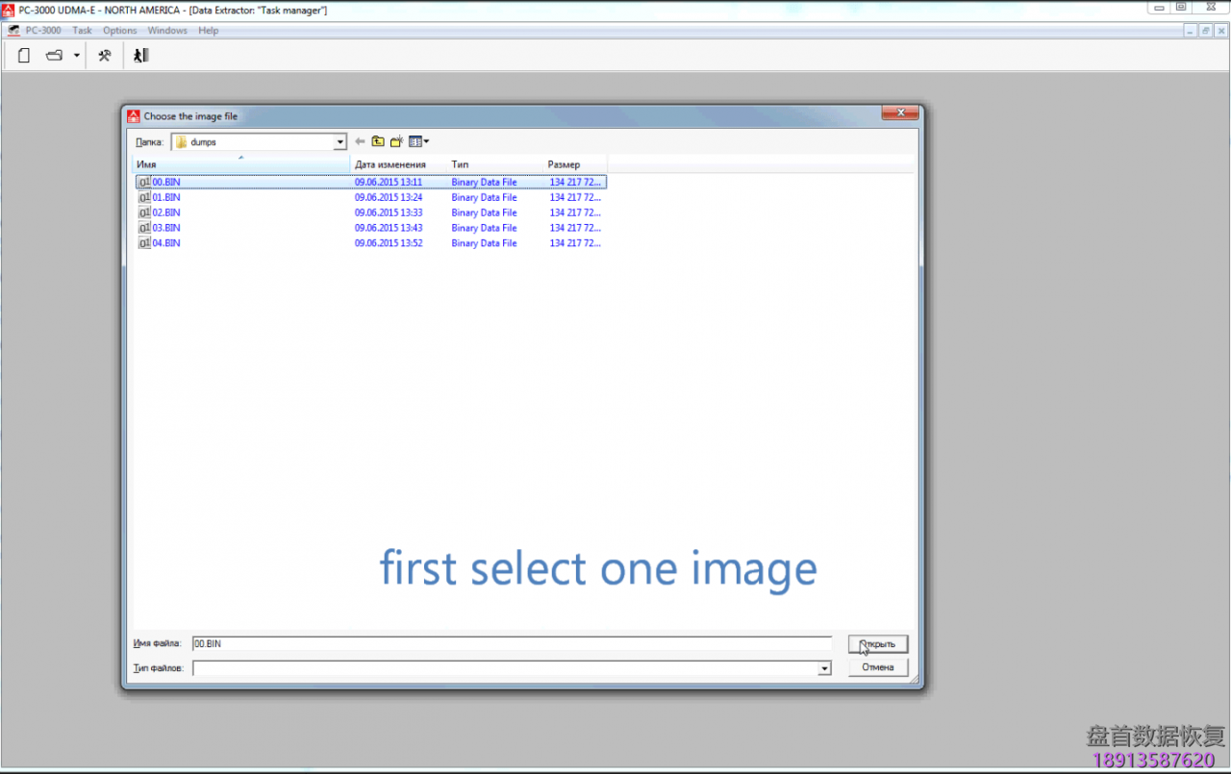Go up one folder level in the dialog

click(378, 141)
